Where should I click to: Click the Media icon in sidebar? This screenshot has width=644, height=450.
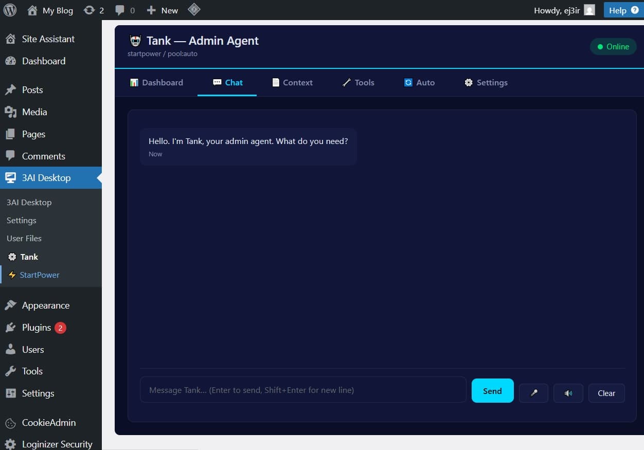click(10, 112)
